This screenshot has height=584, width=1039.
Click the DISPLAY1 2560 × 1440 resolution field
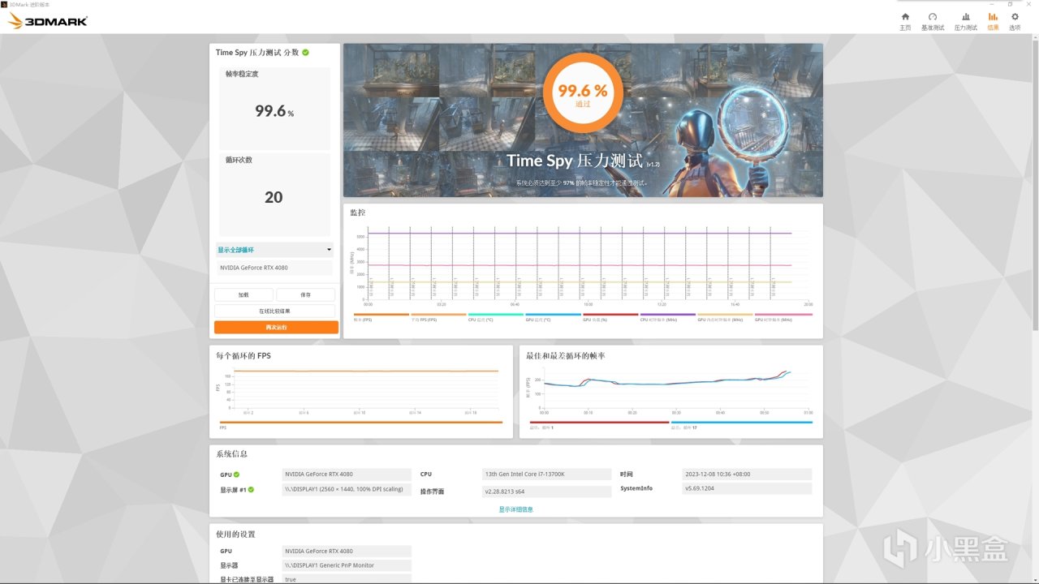pos(347,489)
